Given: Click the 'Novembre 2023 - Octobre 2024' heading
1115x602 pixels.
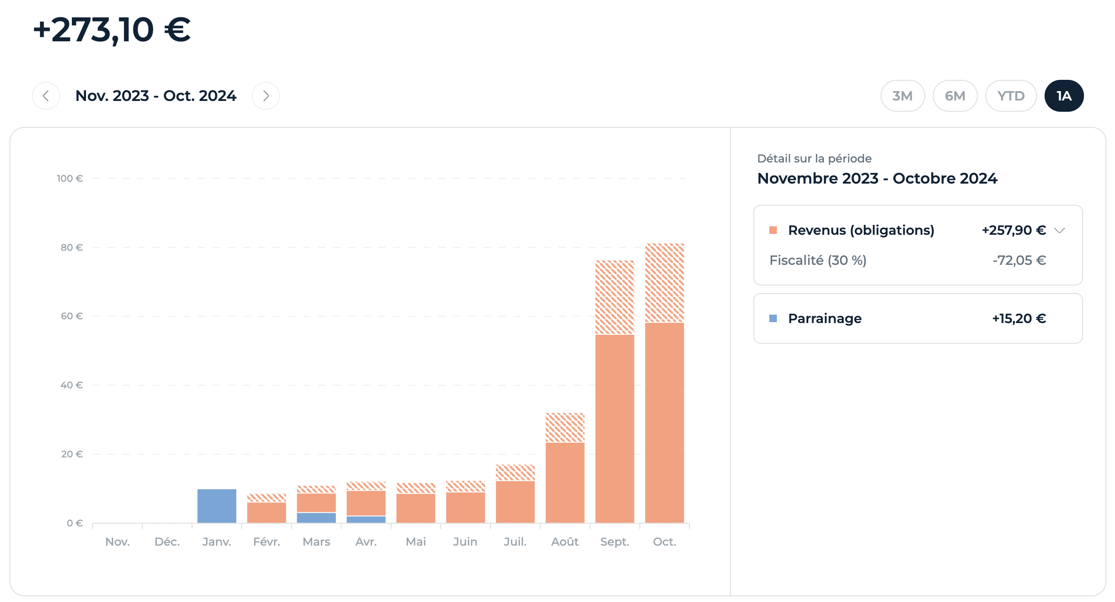Looking at the screenshot, I should (x=877, y=178).
